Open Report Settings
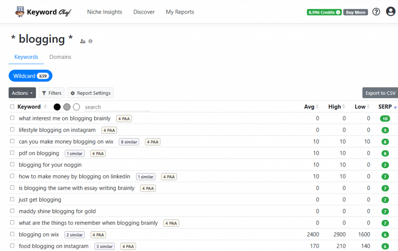Screen dimensions: 398x251 click(x=90, y=93)
